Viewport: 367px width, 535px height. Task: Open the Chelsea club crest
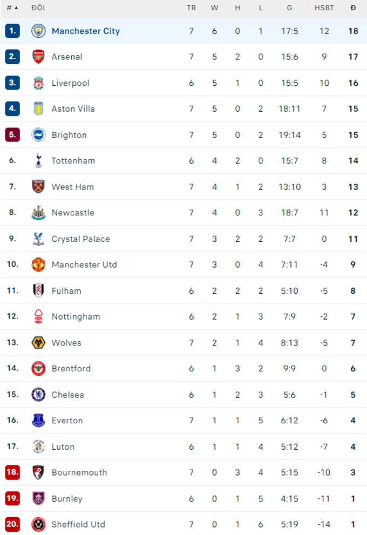[x=38, y=395]
